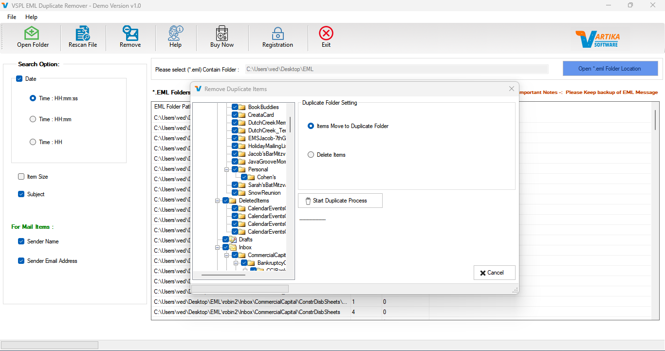Screen dimensions: 665x351
Task: Uncheck the Date search option
Action: pyautogui.click(x=19, y=79)
